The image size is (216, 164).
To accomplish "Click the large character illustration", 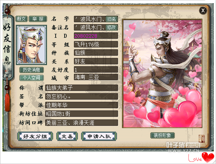I will tap(163, 73).
